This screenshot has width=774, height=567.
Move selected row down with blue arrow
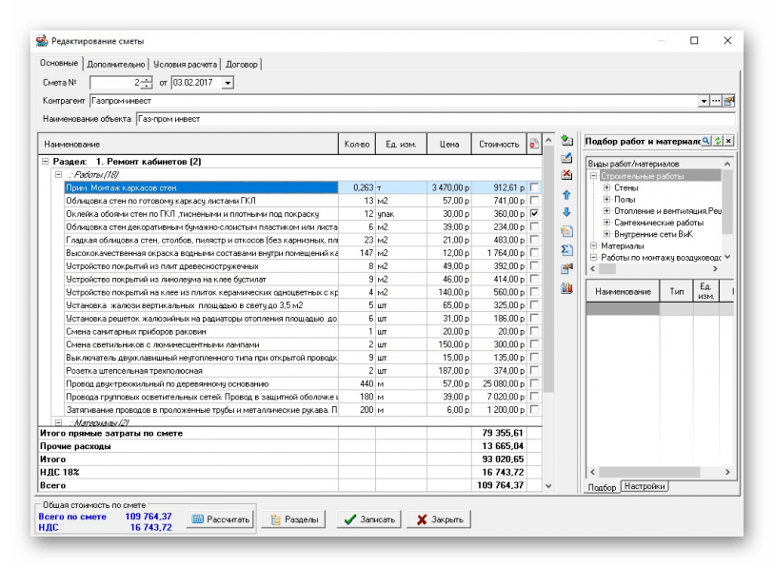[566, 212]
